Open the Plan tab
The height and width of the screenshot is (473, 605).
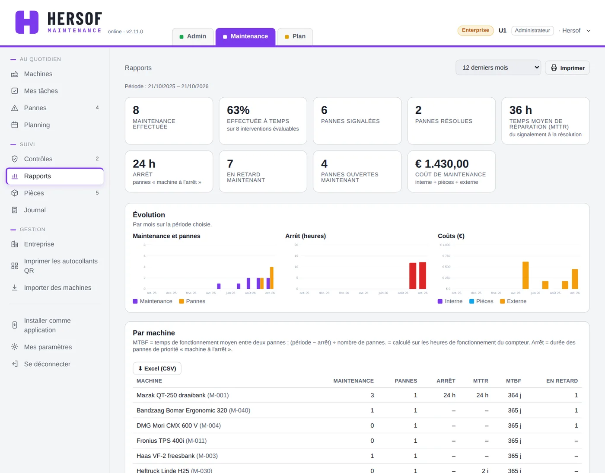(x=295, y=36)
